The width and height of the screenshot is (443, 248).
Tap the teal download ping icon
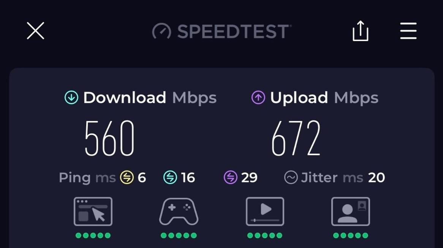[170, 178]
